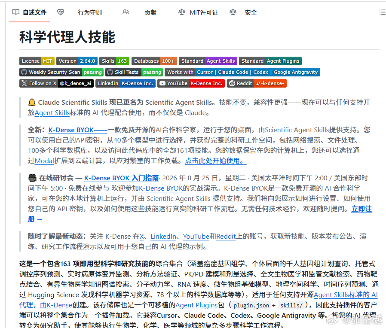The height and width of the screenshot is (328, 386).
Task: Switch to the 贡献 tab
Action: click(x=150, y=12)
